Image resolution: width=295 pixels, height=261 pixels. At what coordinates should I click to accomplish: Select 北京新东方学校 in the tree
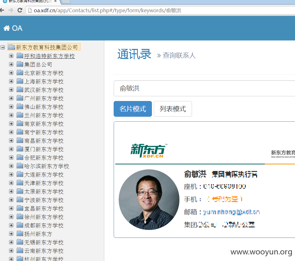point(44,73)
